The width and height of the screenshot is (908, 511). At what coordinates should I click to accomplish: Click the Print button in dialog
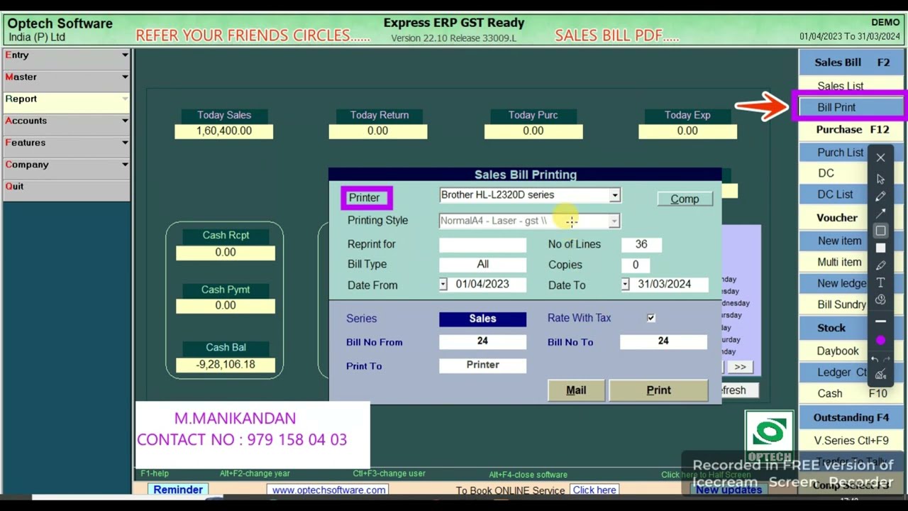pyautogui.click(x=658, y=390)
